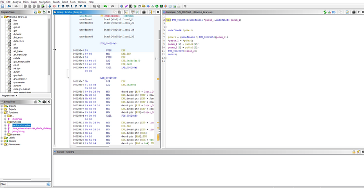Click the Symbol Tree filter input field

27,184
